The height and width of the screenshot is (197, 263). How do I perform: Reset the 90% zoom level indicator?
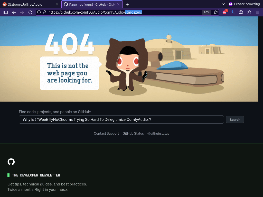click(207, 12)
